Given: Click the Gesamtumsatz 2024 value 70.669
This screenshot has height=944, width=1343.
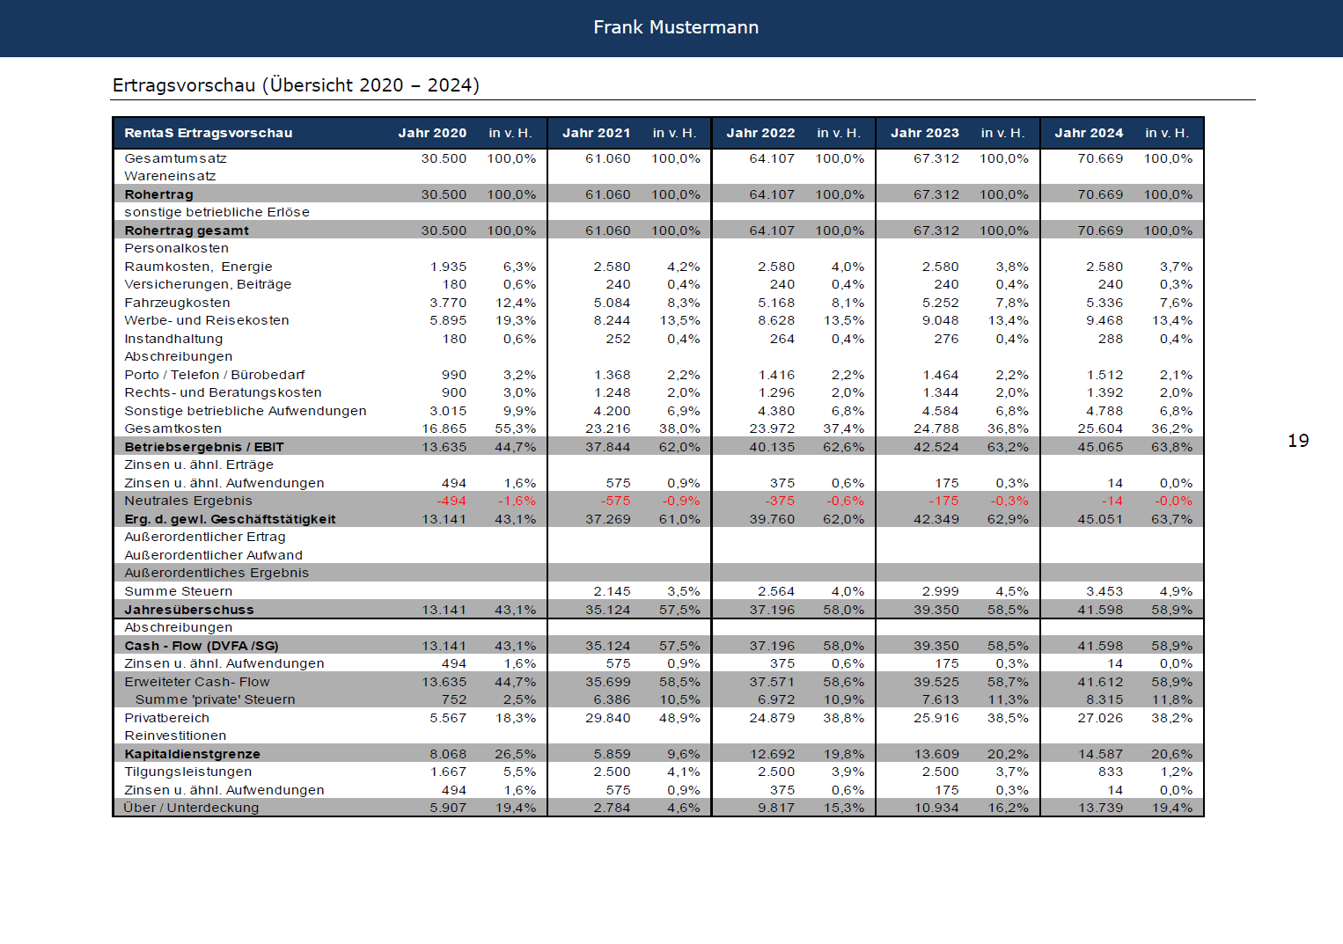Looking at the screenshot, I should (x=1100, y=158).
